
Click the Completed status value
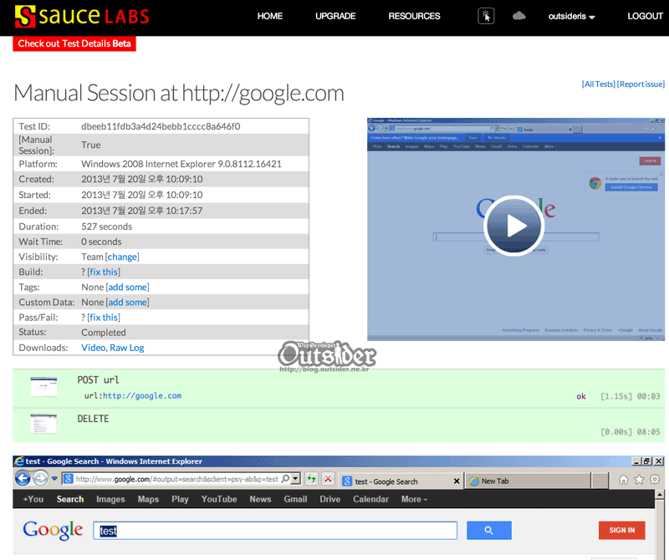pos(104,333)
